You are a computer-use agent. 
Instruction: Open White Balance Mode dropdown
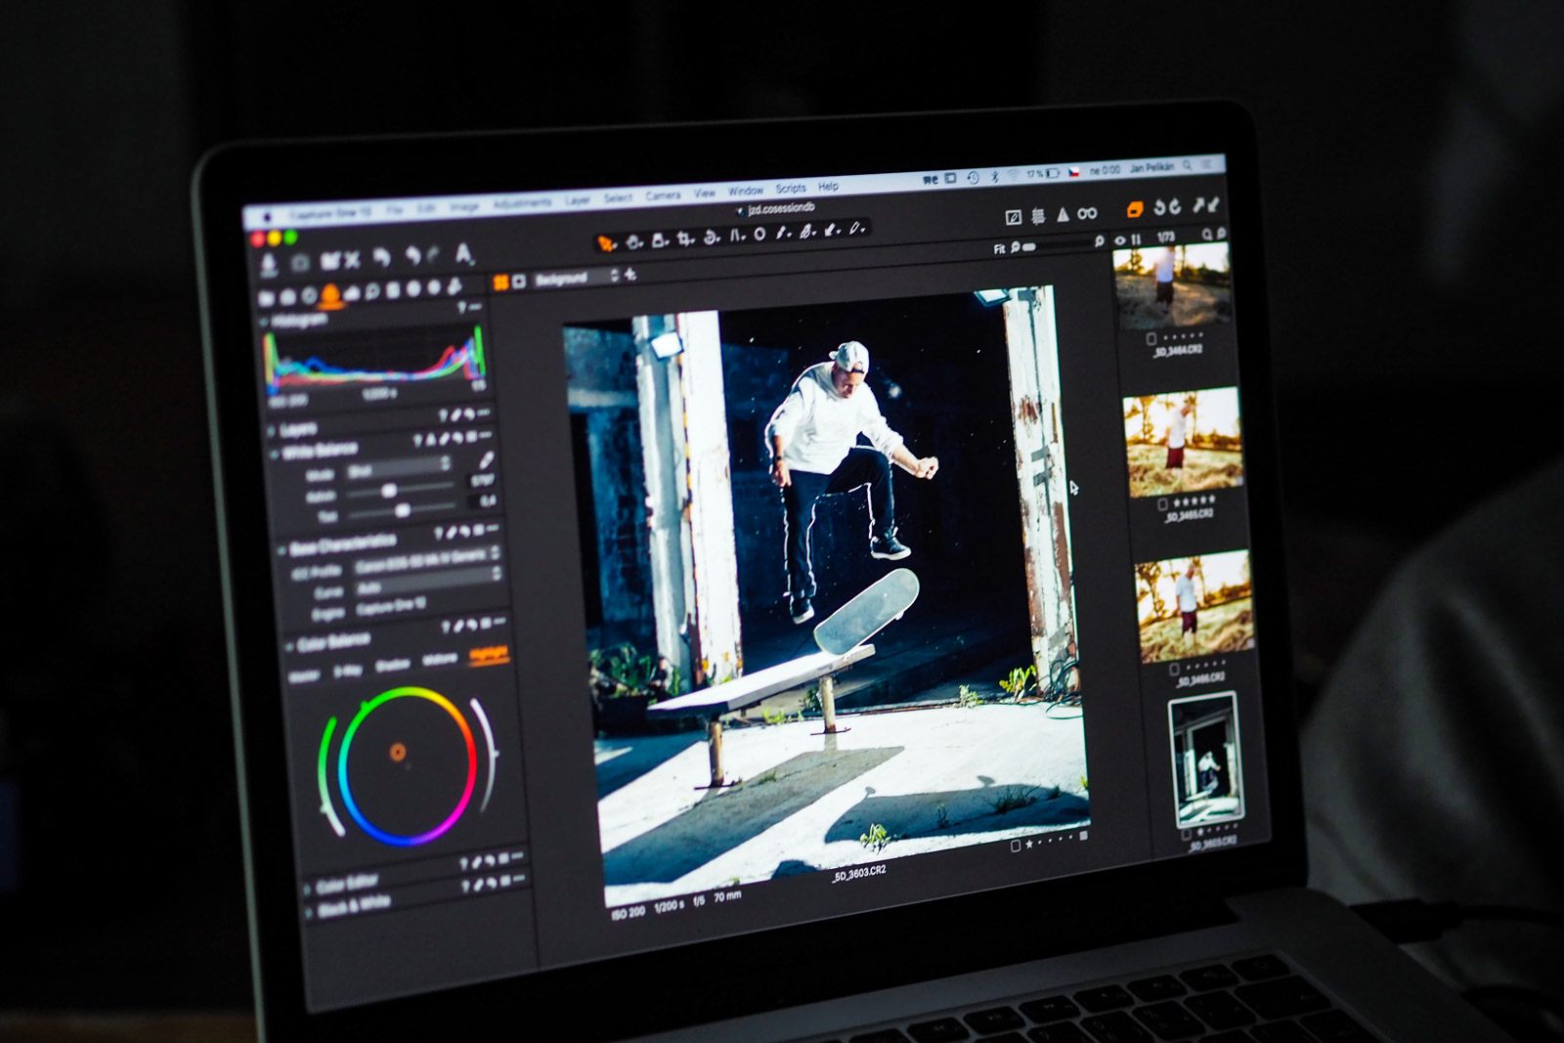399,468
